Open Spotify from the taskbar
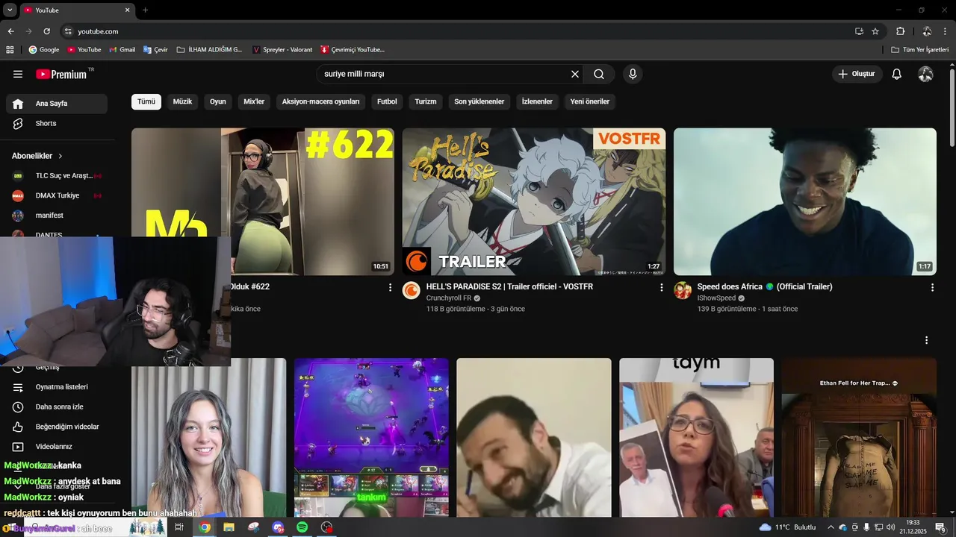The image size is (956, 537). (302, 527)
